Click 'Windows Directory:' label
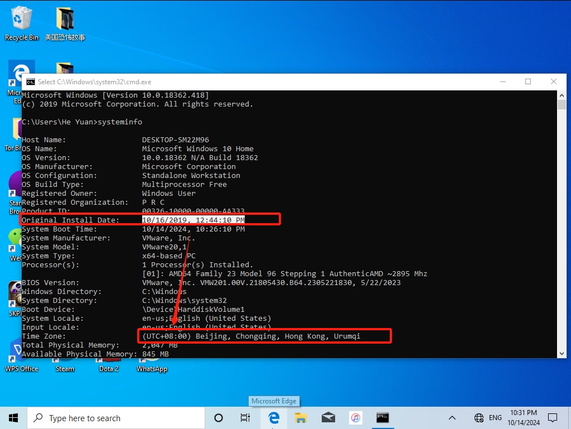 (x=61, y=291)
